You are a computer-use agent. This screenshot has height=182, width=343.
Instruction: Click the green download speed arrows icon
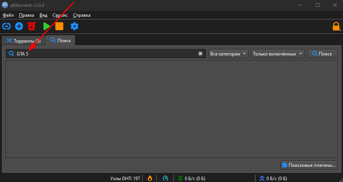180,178
